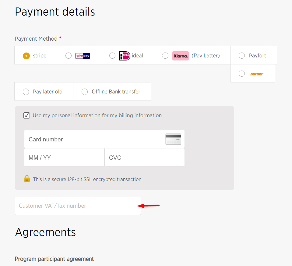Click the giropay logo icon

coord(83,56)
